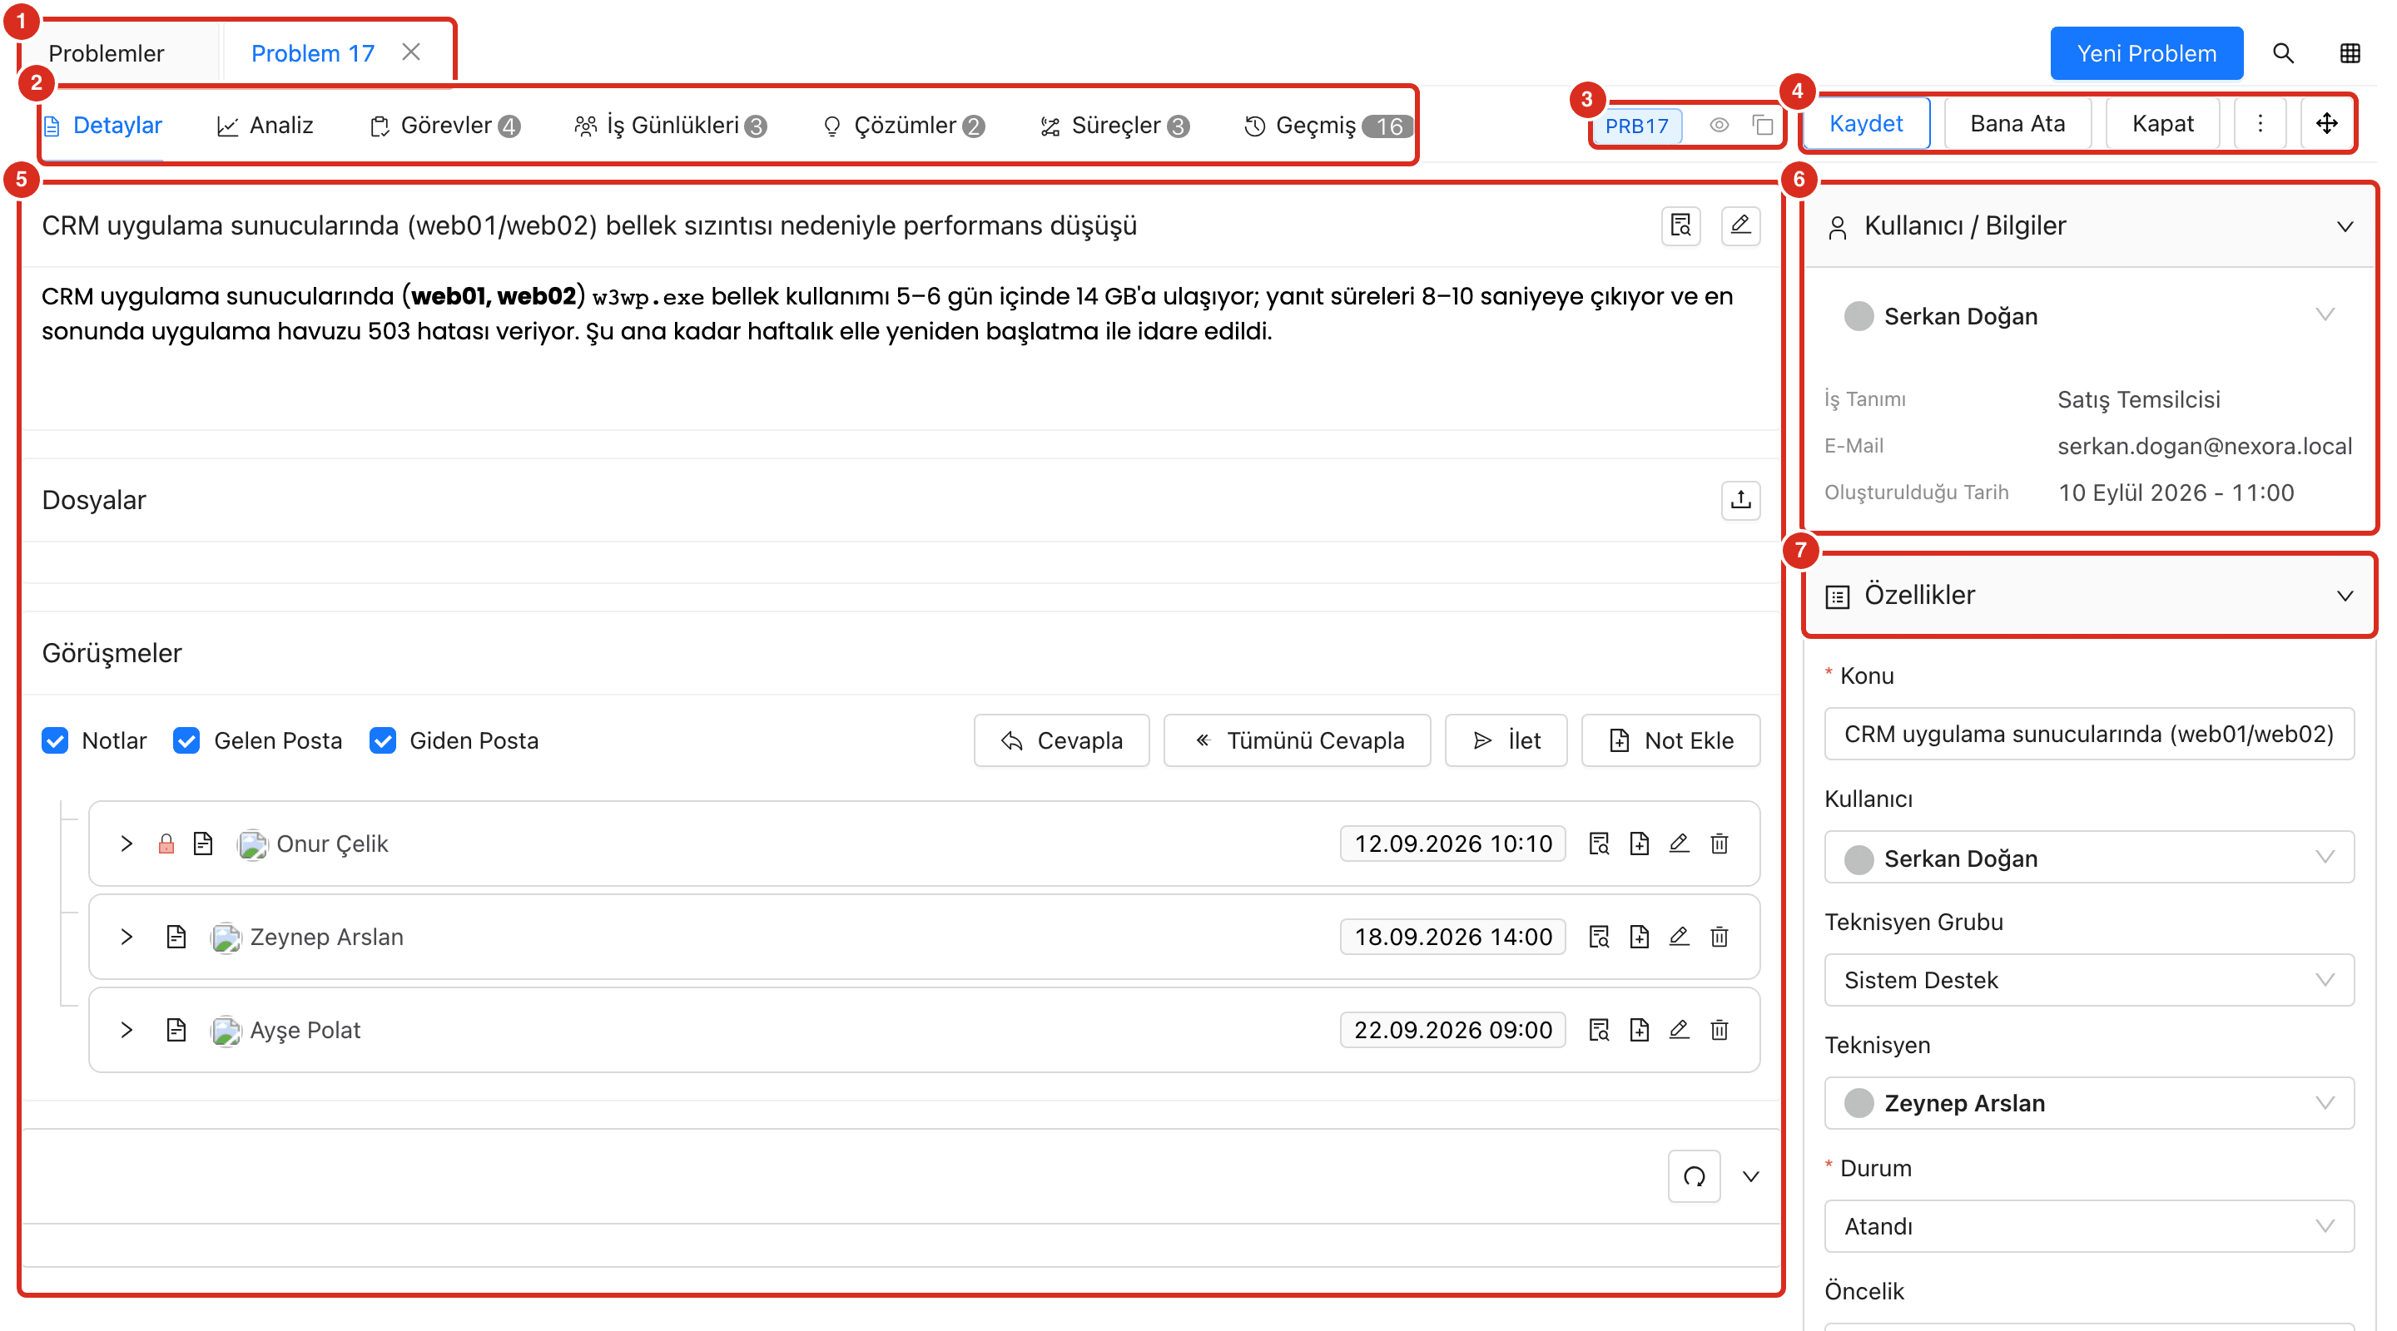
Task: Upload a file in Dosyalar section
Action: tap(1740, 499)
